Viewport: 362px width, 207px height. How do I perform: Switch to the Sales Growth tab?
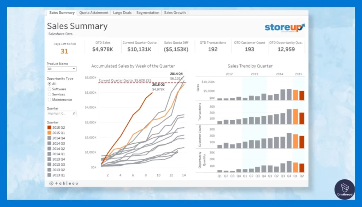click(175, 13)
